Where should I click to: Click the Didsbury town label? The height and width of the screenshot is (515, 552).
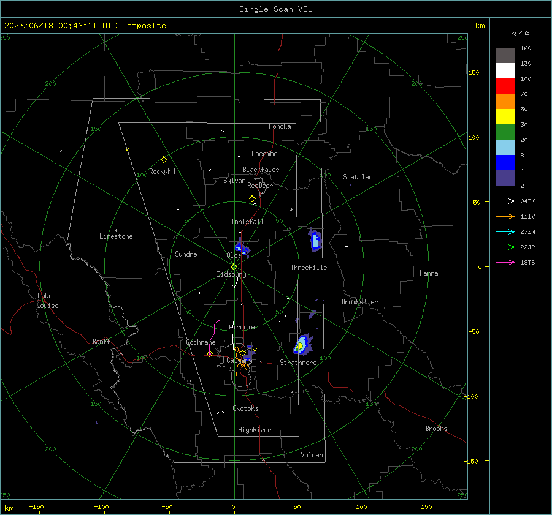coord(232,274)
